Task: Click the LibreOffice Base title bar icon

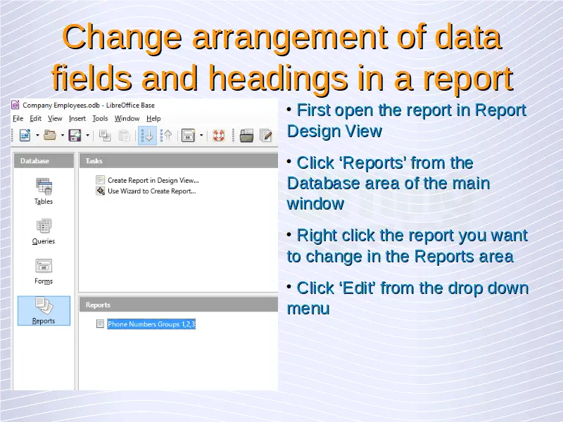Action: [x=15, y=105]
